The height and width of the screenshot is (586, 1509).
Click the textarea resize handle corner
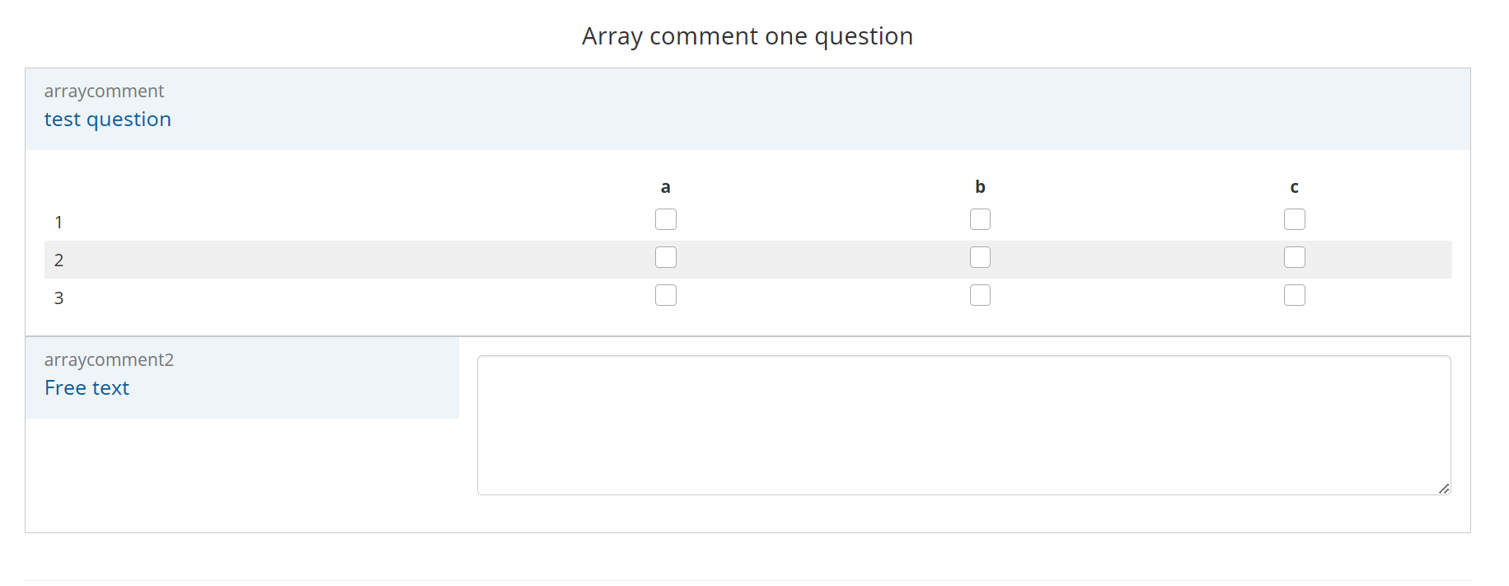tap(1444, 489)
